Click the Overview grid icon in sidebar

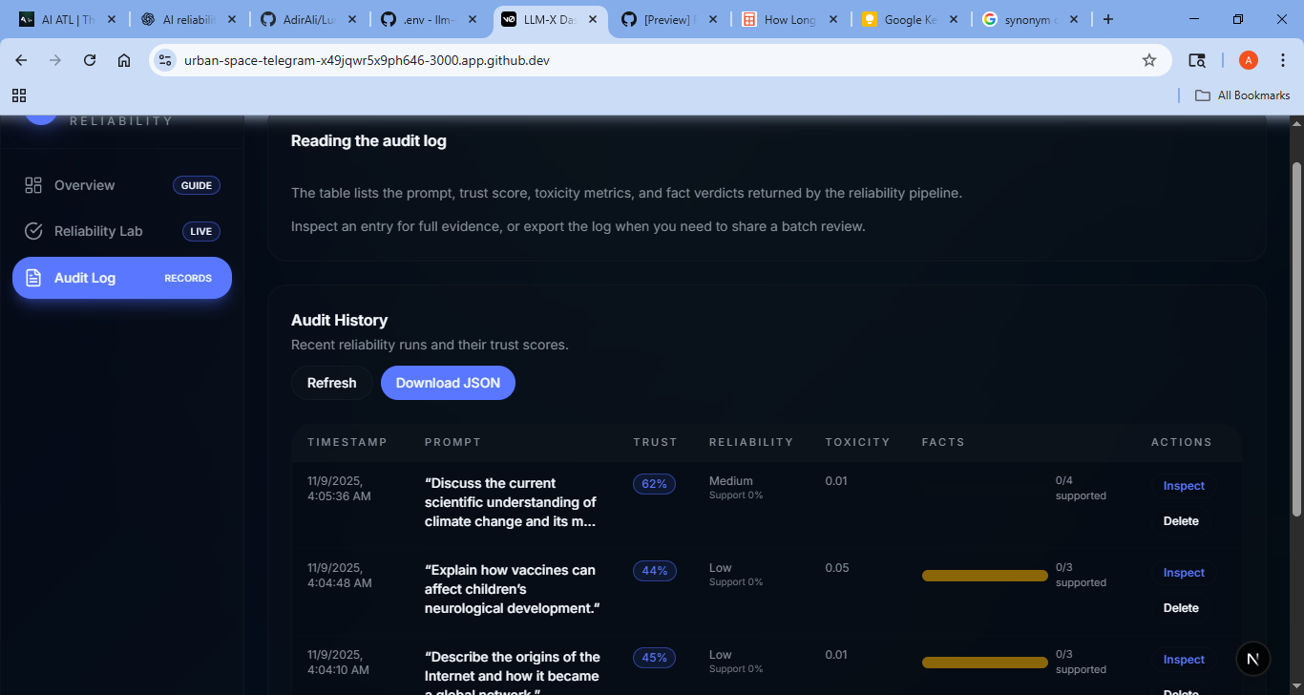[33, 185]
